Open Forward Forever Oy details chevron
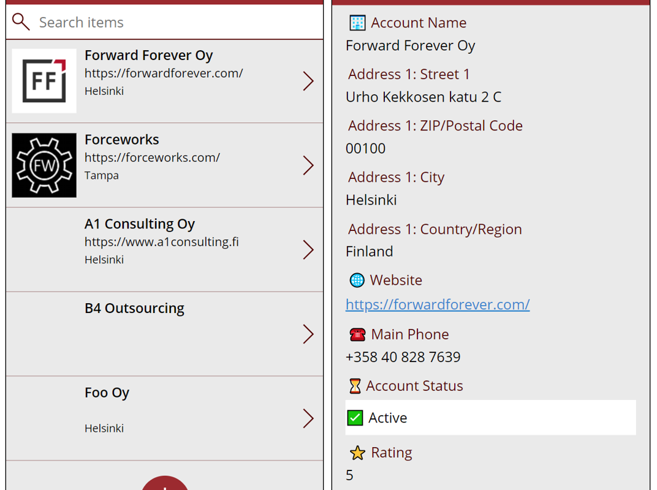Screen dimensions: 657x490 point(308,81)
